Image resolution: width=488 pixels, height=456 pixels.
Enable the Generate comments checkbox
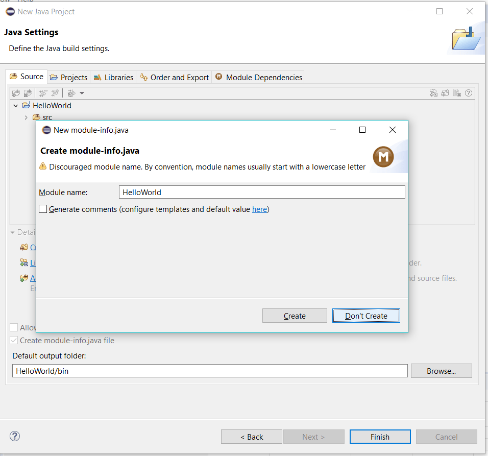pyautogui.click(x=43, y=209)
